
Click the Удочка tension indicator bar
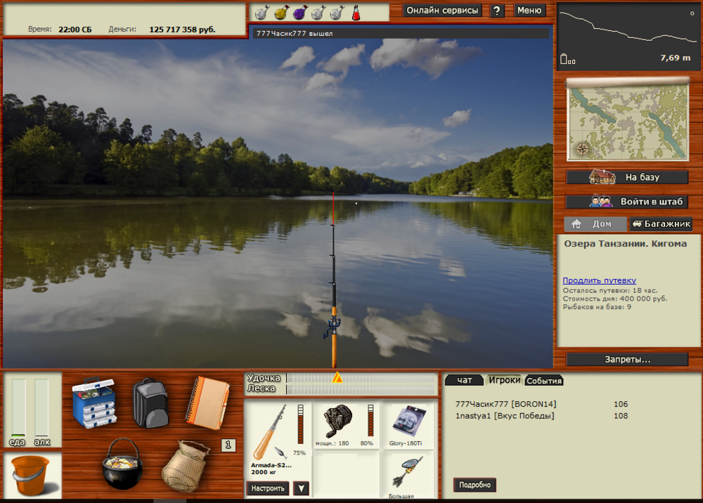(361, 378)
